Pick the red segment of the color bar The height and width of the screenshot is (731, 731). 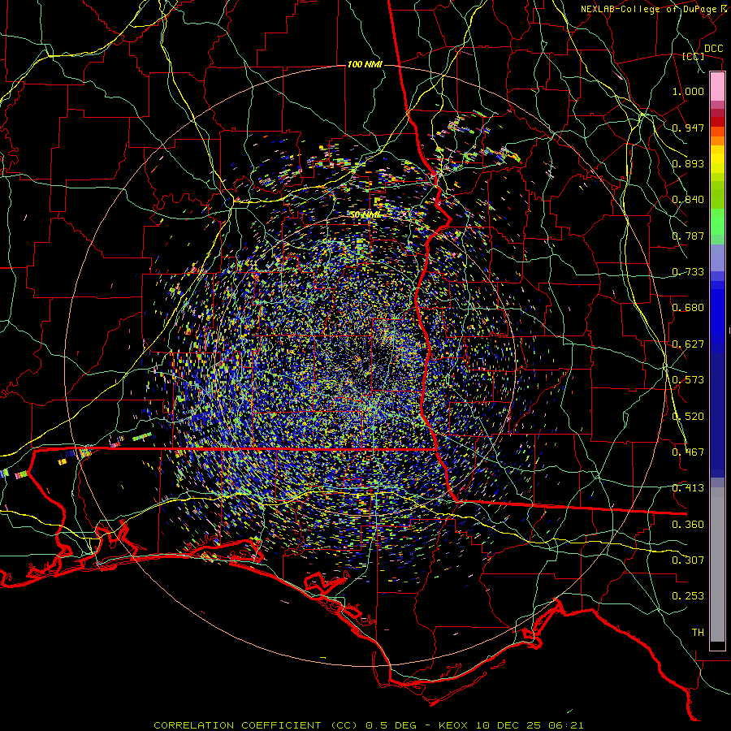point(717,122)
